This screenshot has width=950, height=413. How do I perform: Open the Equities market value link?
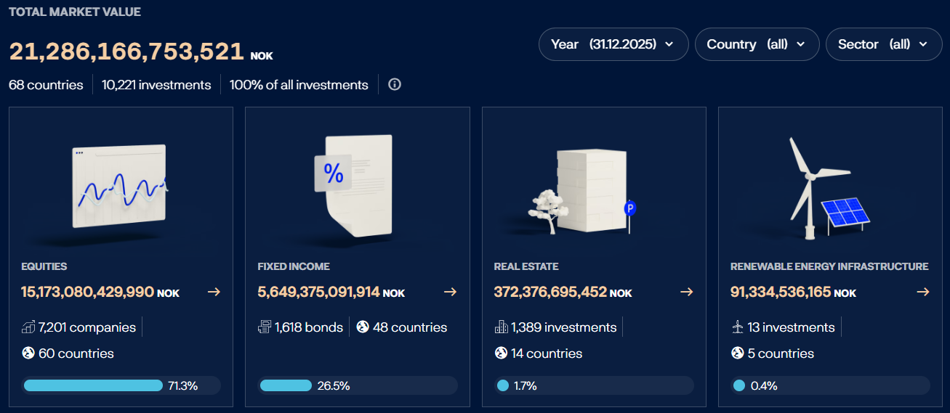click(x=87, y=292)
